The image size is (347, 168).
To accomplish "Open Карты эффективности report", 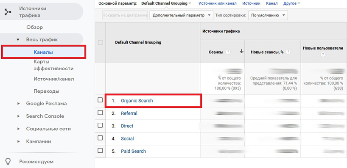I will pos(53,65).
